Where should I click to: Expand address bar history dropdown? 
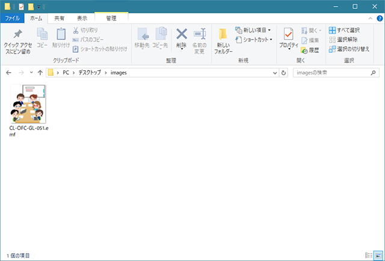click(275, 73)
